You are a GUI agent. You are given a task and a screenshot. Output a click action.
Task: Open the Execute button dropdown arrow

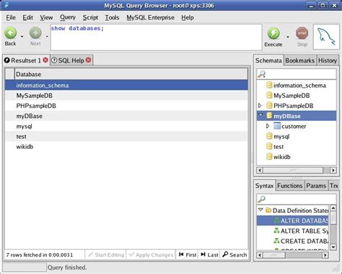click(288, 37)
